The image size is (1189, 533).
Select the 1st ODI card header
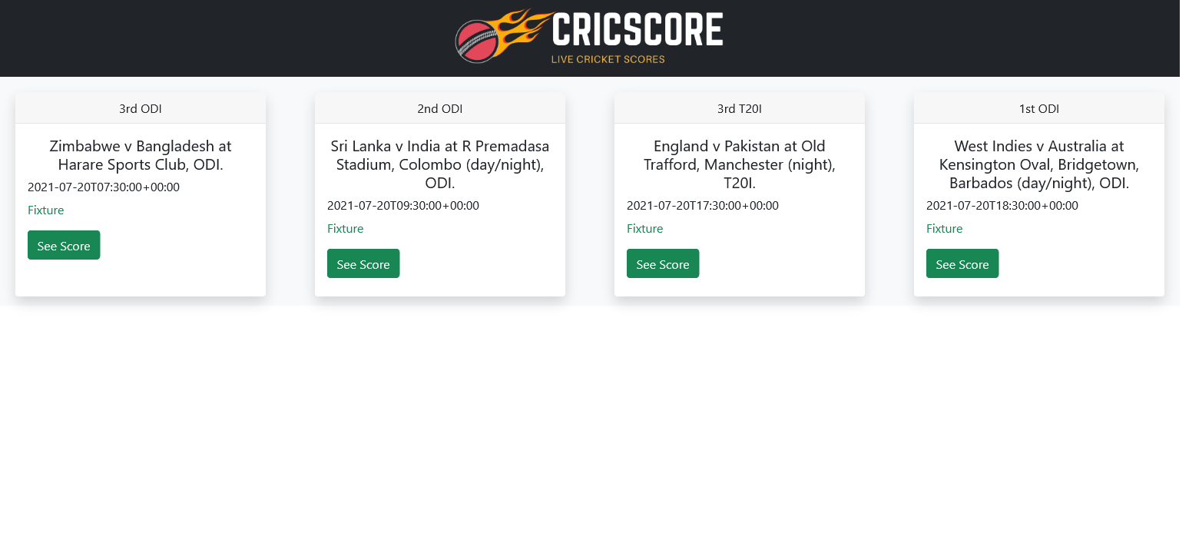[1038, 108]
